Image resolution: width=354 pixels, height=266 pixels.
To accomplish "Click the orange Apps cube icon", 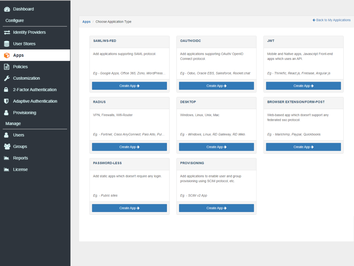I will click(x=7, y=55).
